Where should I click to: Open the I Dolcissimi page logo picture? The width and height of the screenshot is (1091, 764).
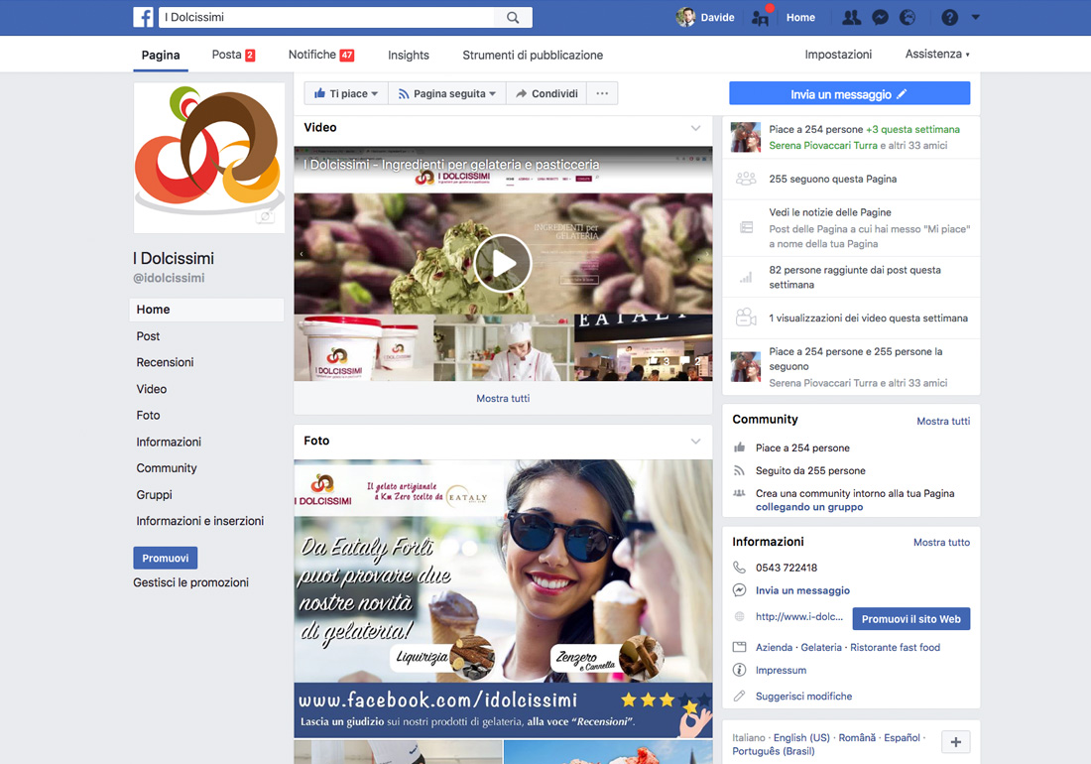click(209, 158)
